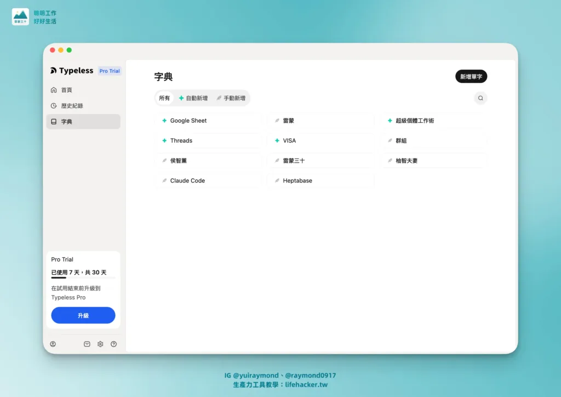Screen dimensions: 561x397
Task: Click the spark icon next to Google Sheet
Action: (x=163, y=120)
